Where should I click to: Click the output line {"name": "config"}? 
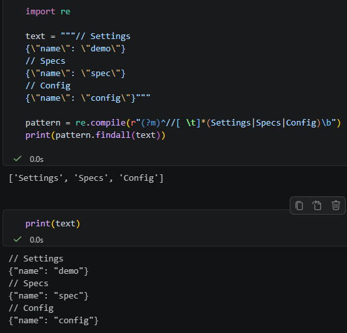click(x=53, y=321)
